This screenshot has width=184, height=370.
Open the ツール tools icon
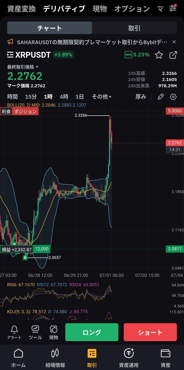[35, 332]
